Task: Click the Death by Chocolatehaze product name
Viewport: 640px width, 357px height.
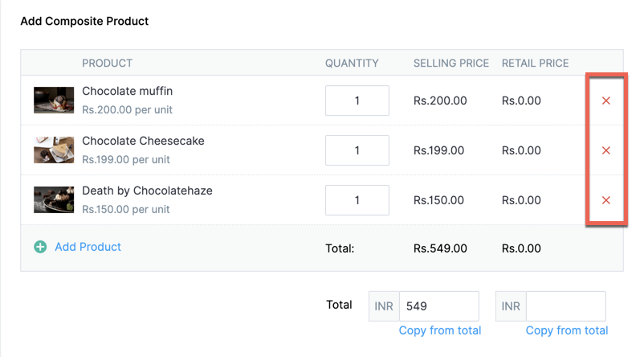Action: 147,191
